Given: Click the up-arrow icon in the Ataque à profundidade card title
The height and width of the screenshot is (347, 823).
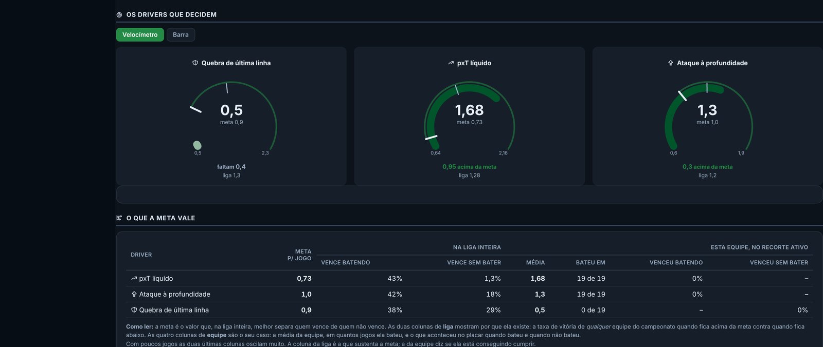Looking at the screenshot, I should (671, 63).
